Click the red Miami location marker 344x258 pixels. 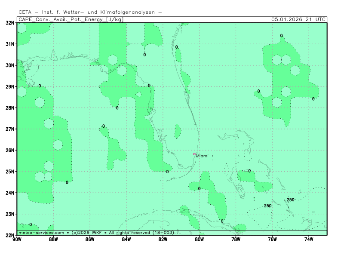194,154
